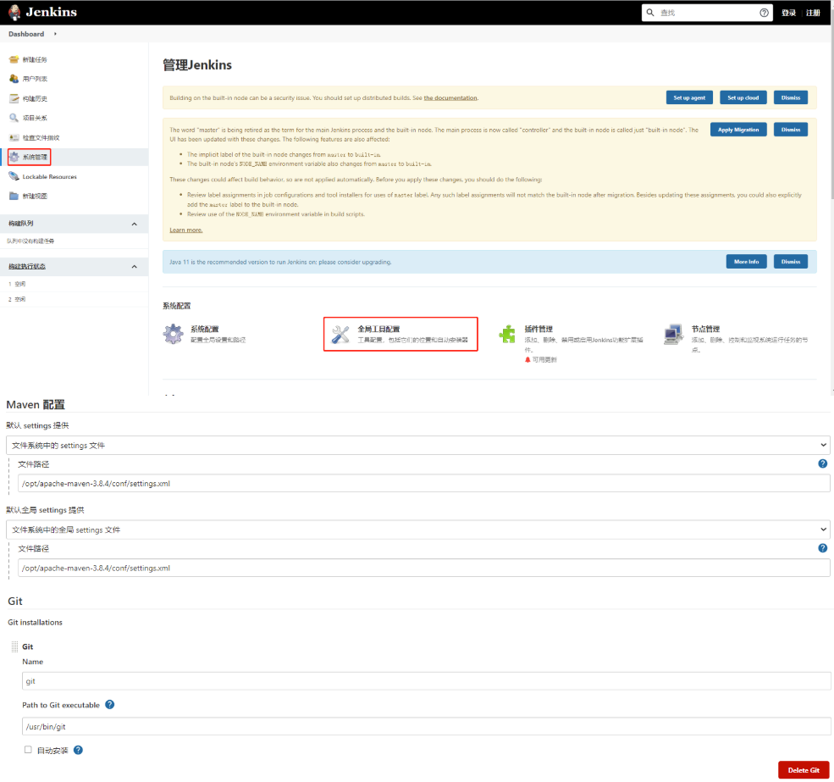Open the 默认全局 settings 提供 dropdown
This screenshot has height=782, width=834.
pyautogui.click(x=418, y=530)
